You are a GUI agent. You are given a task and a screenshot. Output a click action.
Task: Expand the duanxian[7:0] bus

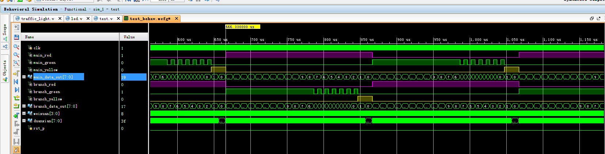click(x=24, y=121)
